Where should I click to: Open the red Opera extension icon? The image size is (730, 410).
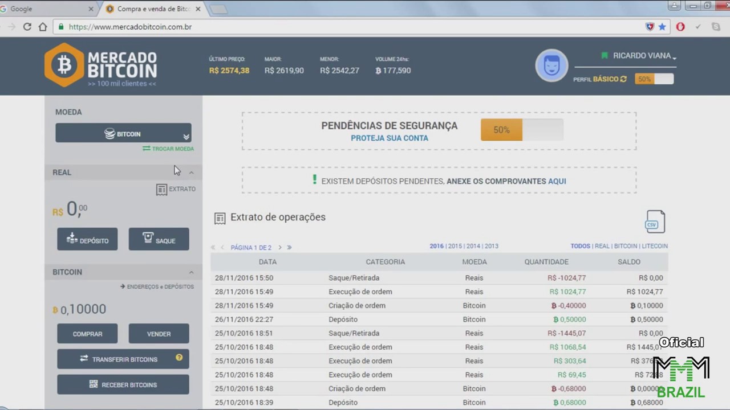pyautogui.click(x=680, y=27)
